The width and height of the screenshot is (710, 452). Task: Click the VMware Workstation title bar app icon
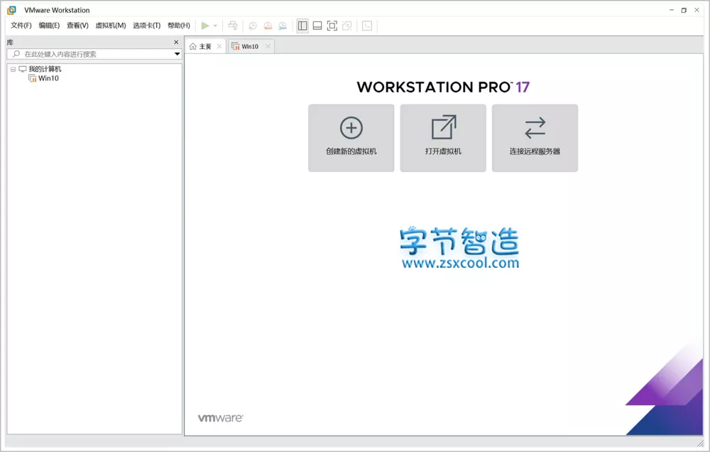12,10
